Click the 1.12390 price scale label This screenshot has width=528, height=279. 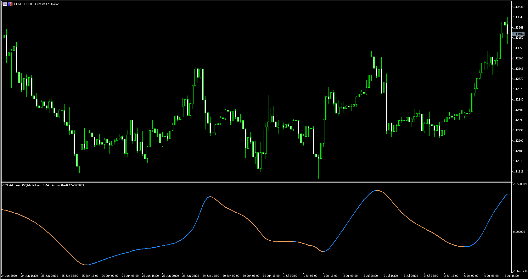pyautogui.click(x=518, y=120)
